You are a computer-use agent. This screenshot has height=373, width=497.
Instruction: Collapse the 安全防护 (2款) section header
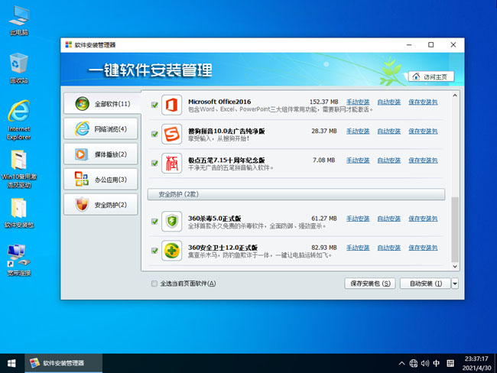coord(296,194)
